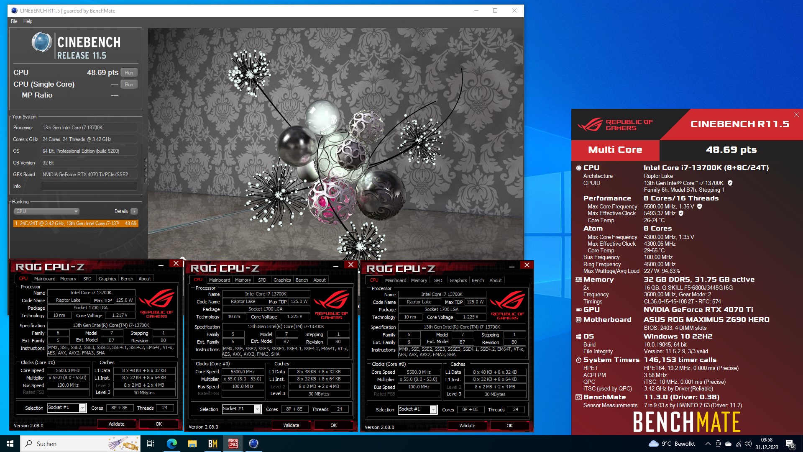Click the weather cloud icon on the taskbar
This screenshot has width=803, height=452.
[x=653, y=444]
